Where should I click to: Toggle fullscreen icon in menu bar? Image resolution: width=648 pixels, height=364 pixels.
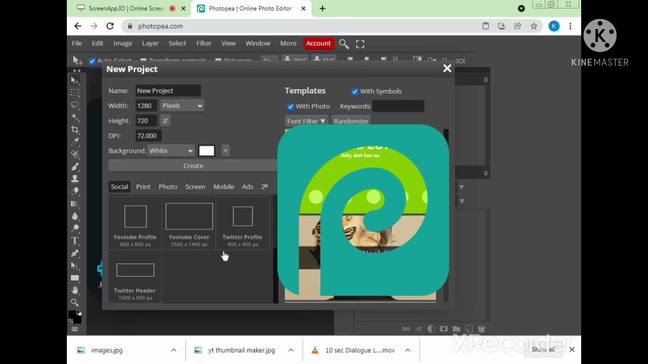point(360,43)
